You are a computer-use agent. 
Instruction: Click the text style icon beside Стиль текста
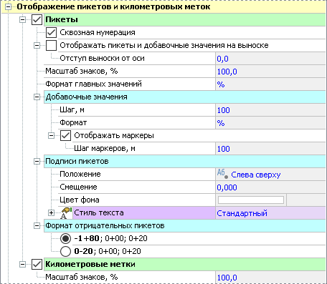pyautogui.click(x=66, y=212)
